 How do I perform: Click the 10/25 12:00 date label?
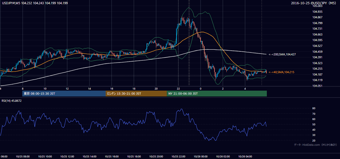(67, 157)
